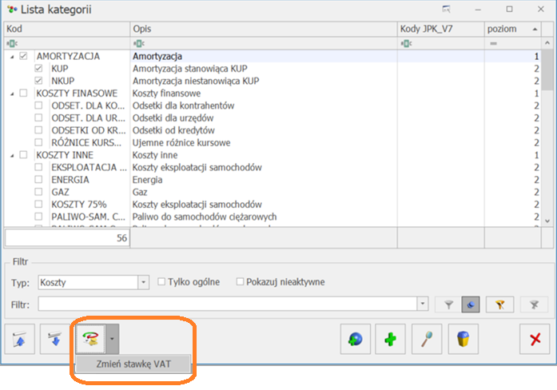Viewport: 557px width, 390px height.
Task: Click the move category down icon
Action: 55,339
